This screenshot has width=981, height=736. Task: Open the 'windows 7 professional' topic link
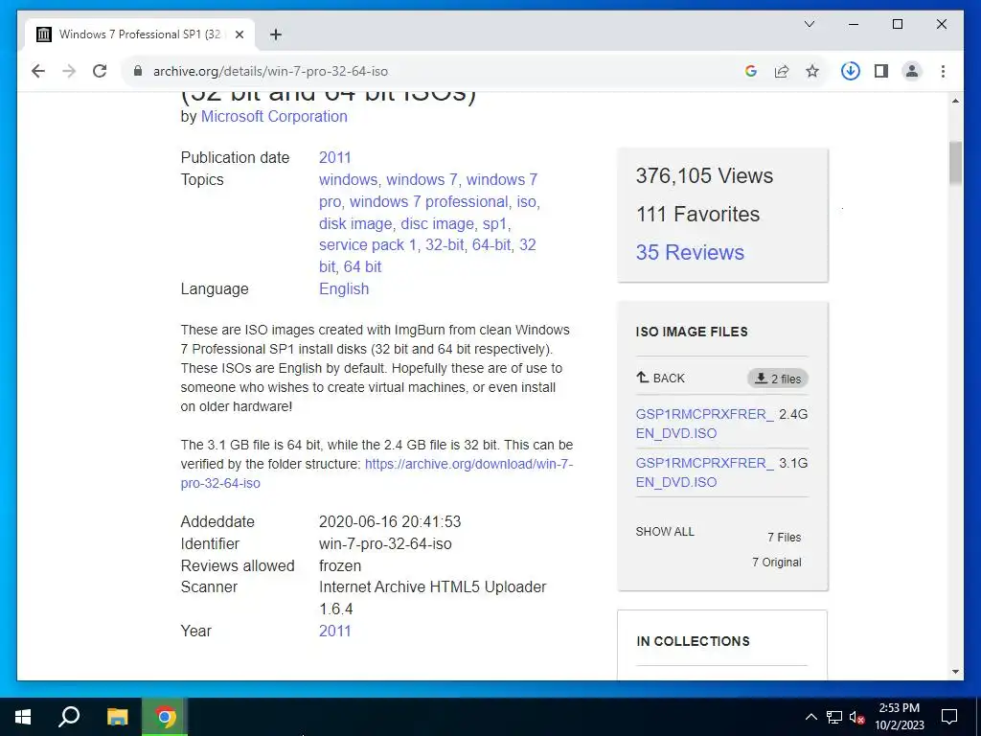point(428,201)
